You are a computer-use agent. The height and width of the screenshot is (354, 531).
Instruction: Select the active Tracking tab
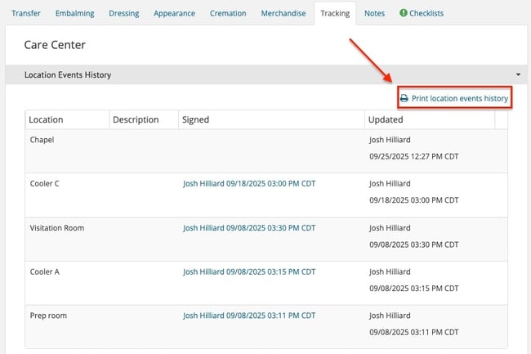click(x=335, y=13)
